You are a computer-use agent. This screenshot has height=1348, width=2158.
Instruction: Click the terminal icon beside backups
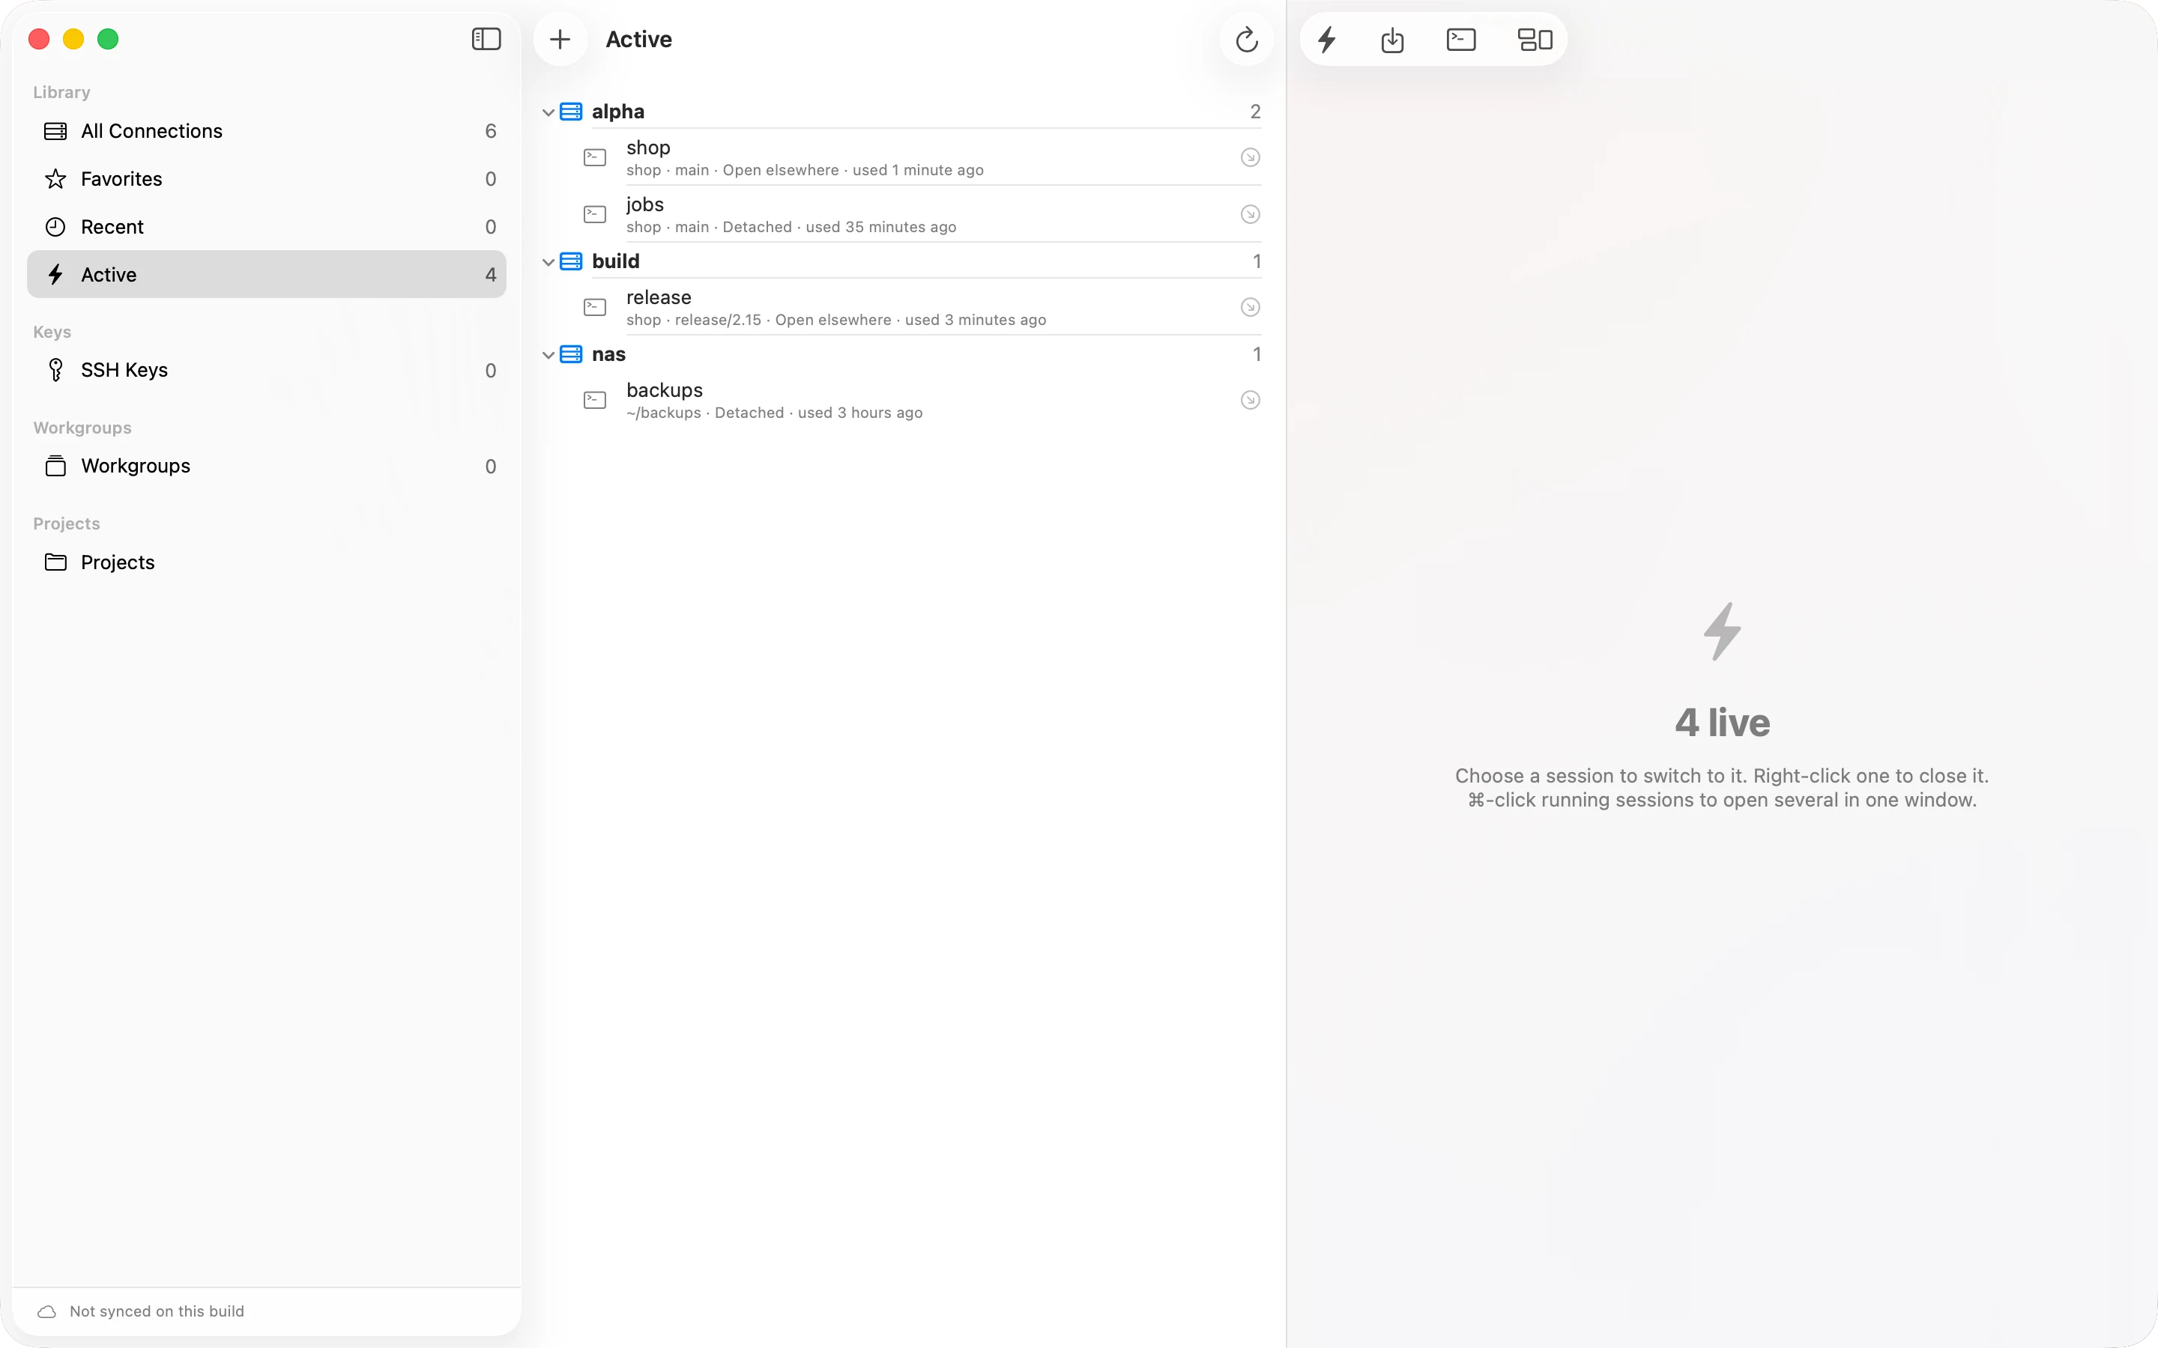point(595,401)
